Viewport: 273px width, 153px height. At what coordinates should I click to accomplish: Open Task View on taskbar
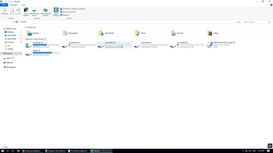tap(13, 151)
